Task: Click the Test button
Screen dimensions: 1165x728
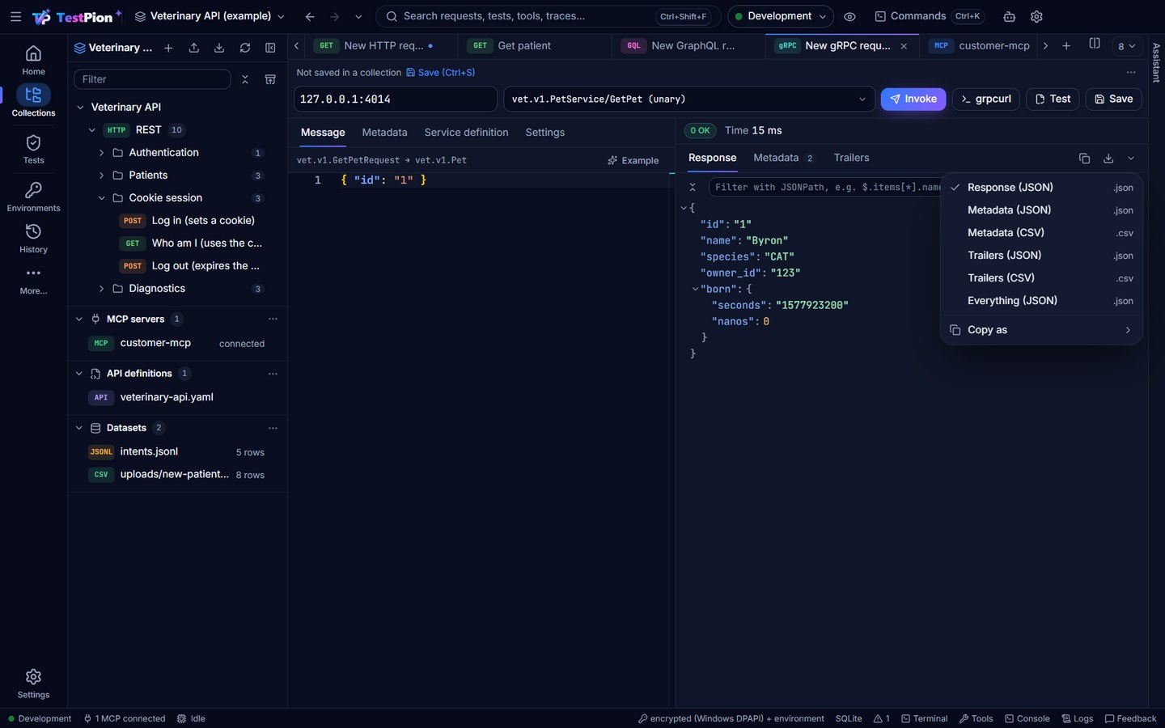Action: click(x=1053, y=99)
